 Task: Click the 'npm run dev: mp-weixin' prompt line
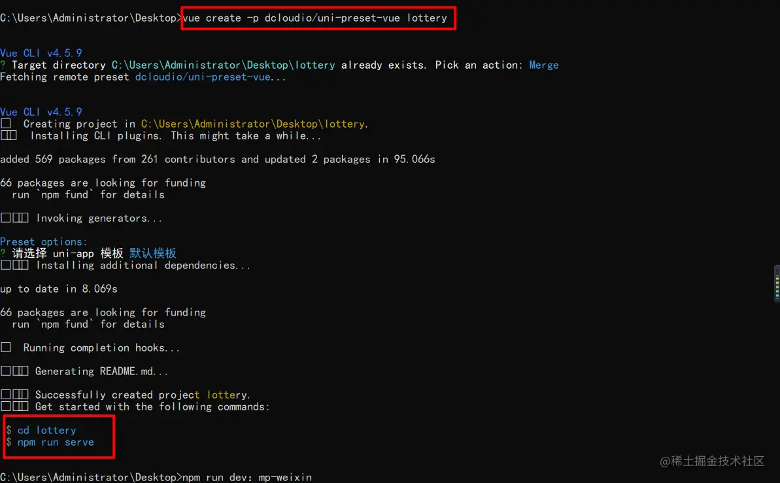(x=156, y=477)
